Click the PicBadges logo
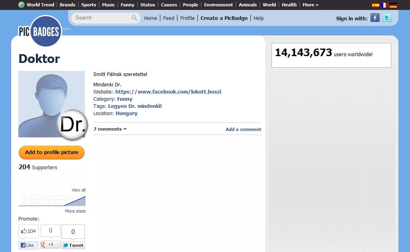This screenshot has height=252, width=410. coord(40,31)
